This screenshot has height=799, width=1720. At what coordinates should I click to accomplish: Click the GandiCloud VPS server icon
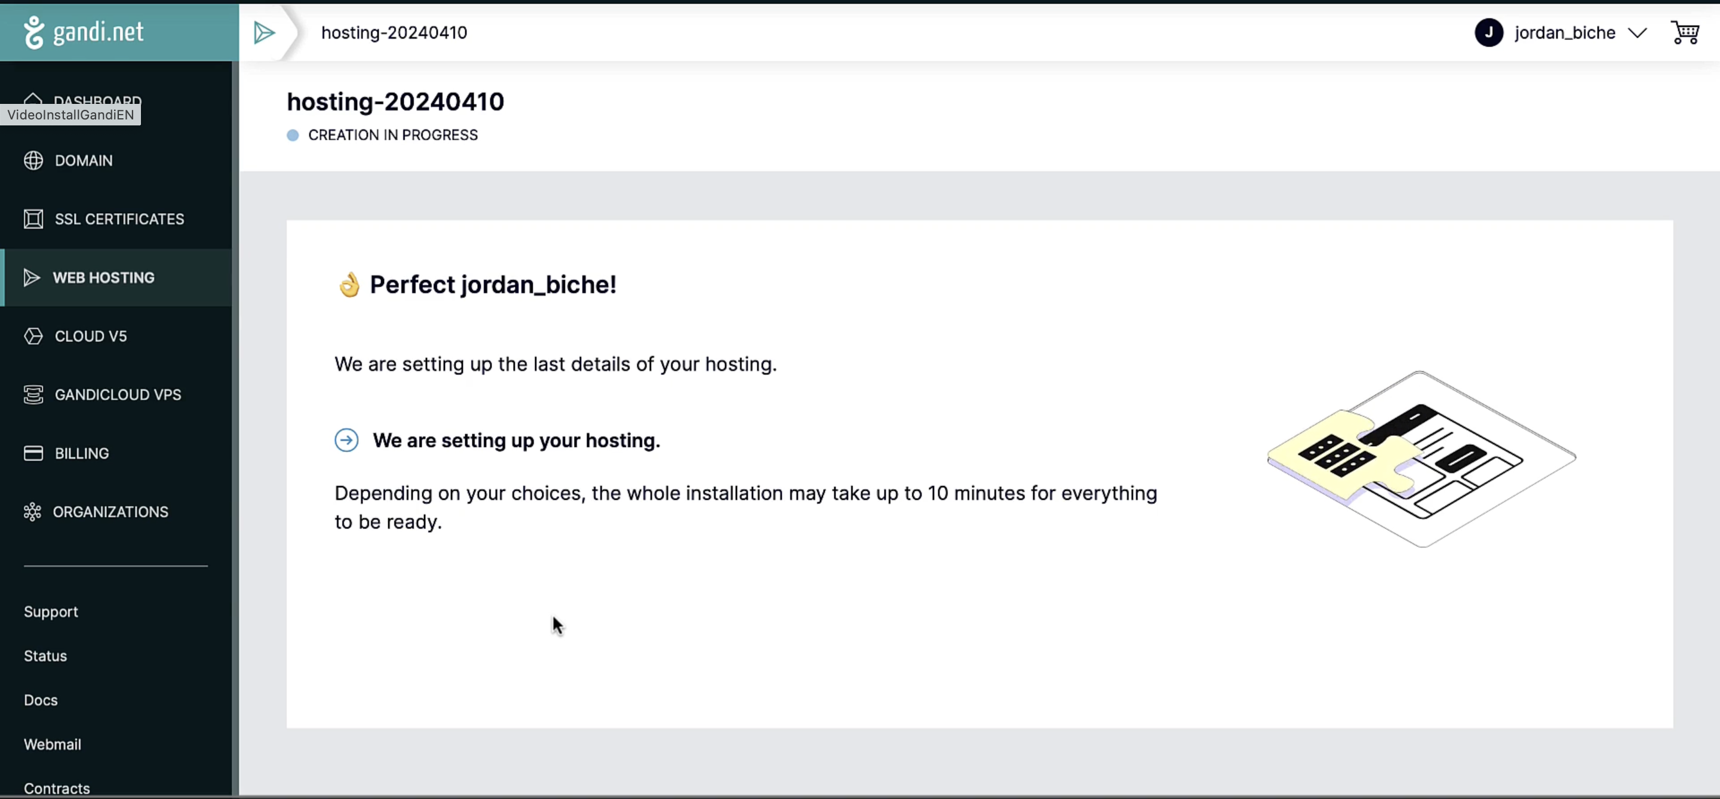[33, 395]
